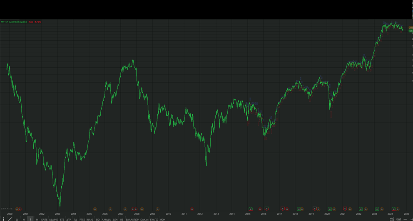The width and height of the screenshot is (413, 221).
Task: Open the ΓΔ general index shortcut
Action: point(75,219)
